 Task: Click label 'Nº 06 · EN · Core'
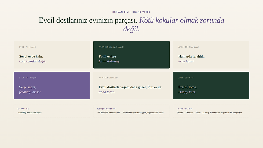[x=186, y=78]
